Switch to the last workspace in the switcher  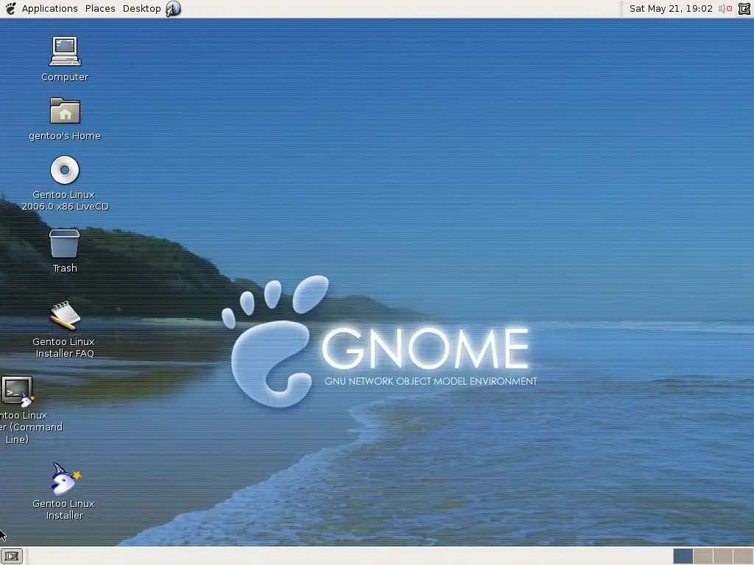pyautogui.click(x=743, y=556)
